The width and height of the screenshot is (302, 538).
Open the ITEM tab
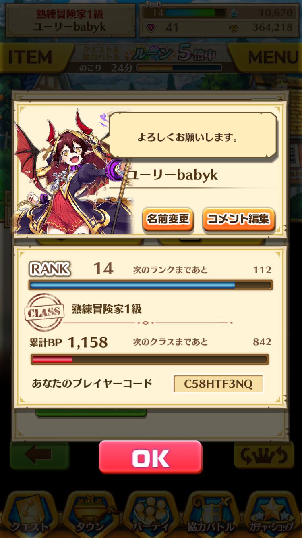[x=30, y=58]
